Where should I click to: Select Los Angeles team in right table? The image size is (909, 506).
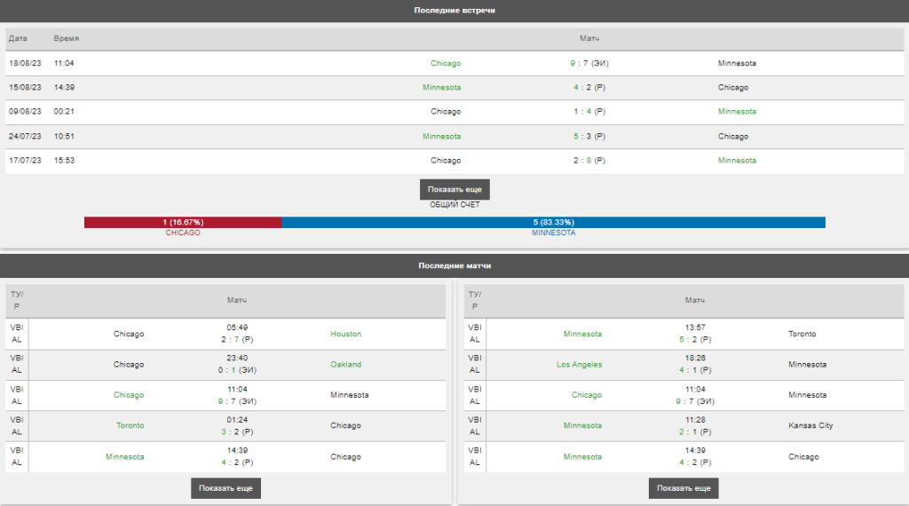(x=579, y=365)
